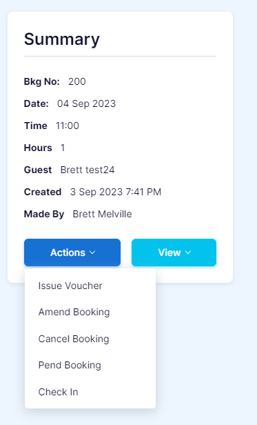Click the Made By name Brett Melville

(103, 214)
